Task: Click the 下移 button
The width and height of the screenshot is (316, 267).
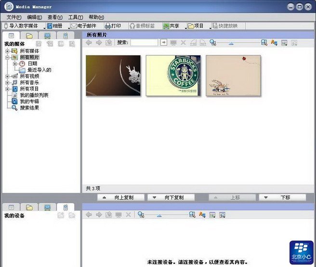Action: pyautogui.click(x=282, y=197)
